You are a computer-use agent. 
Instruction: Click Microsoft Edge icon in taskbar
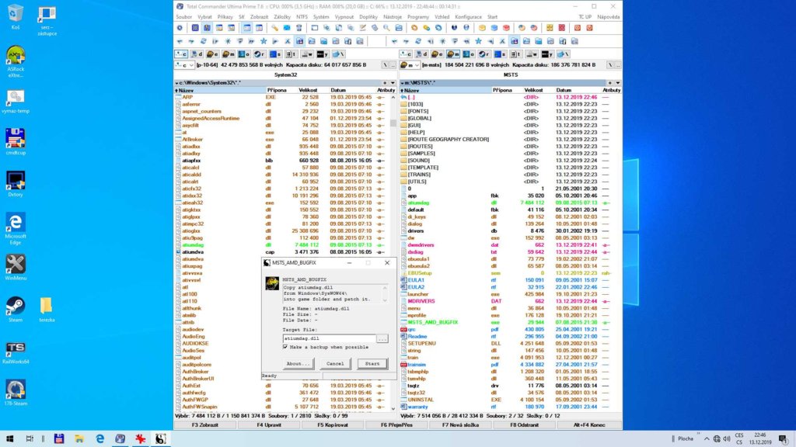[x=99, y=438]
